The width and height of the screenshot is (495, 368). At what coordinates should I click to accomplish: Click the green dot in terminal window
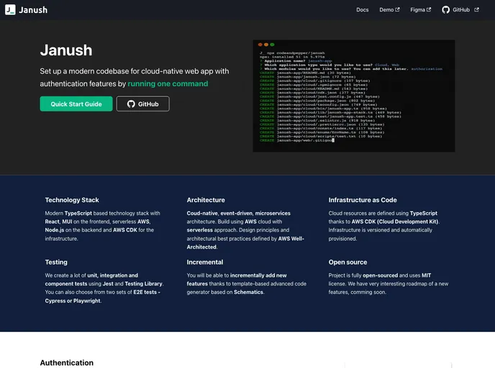click(x=272, y=45)
